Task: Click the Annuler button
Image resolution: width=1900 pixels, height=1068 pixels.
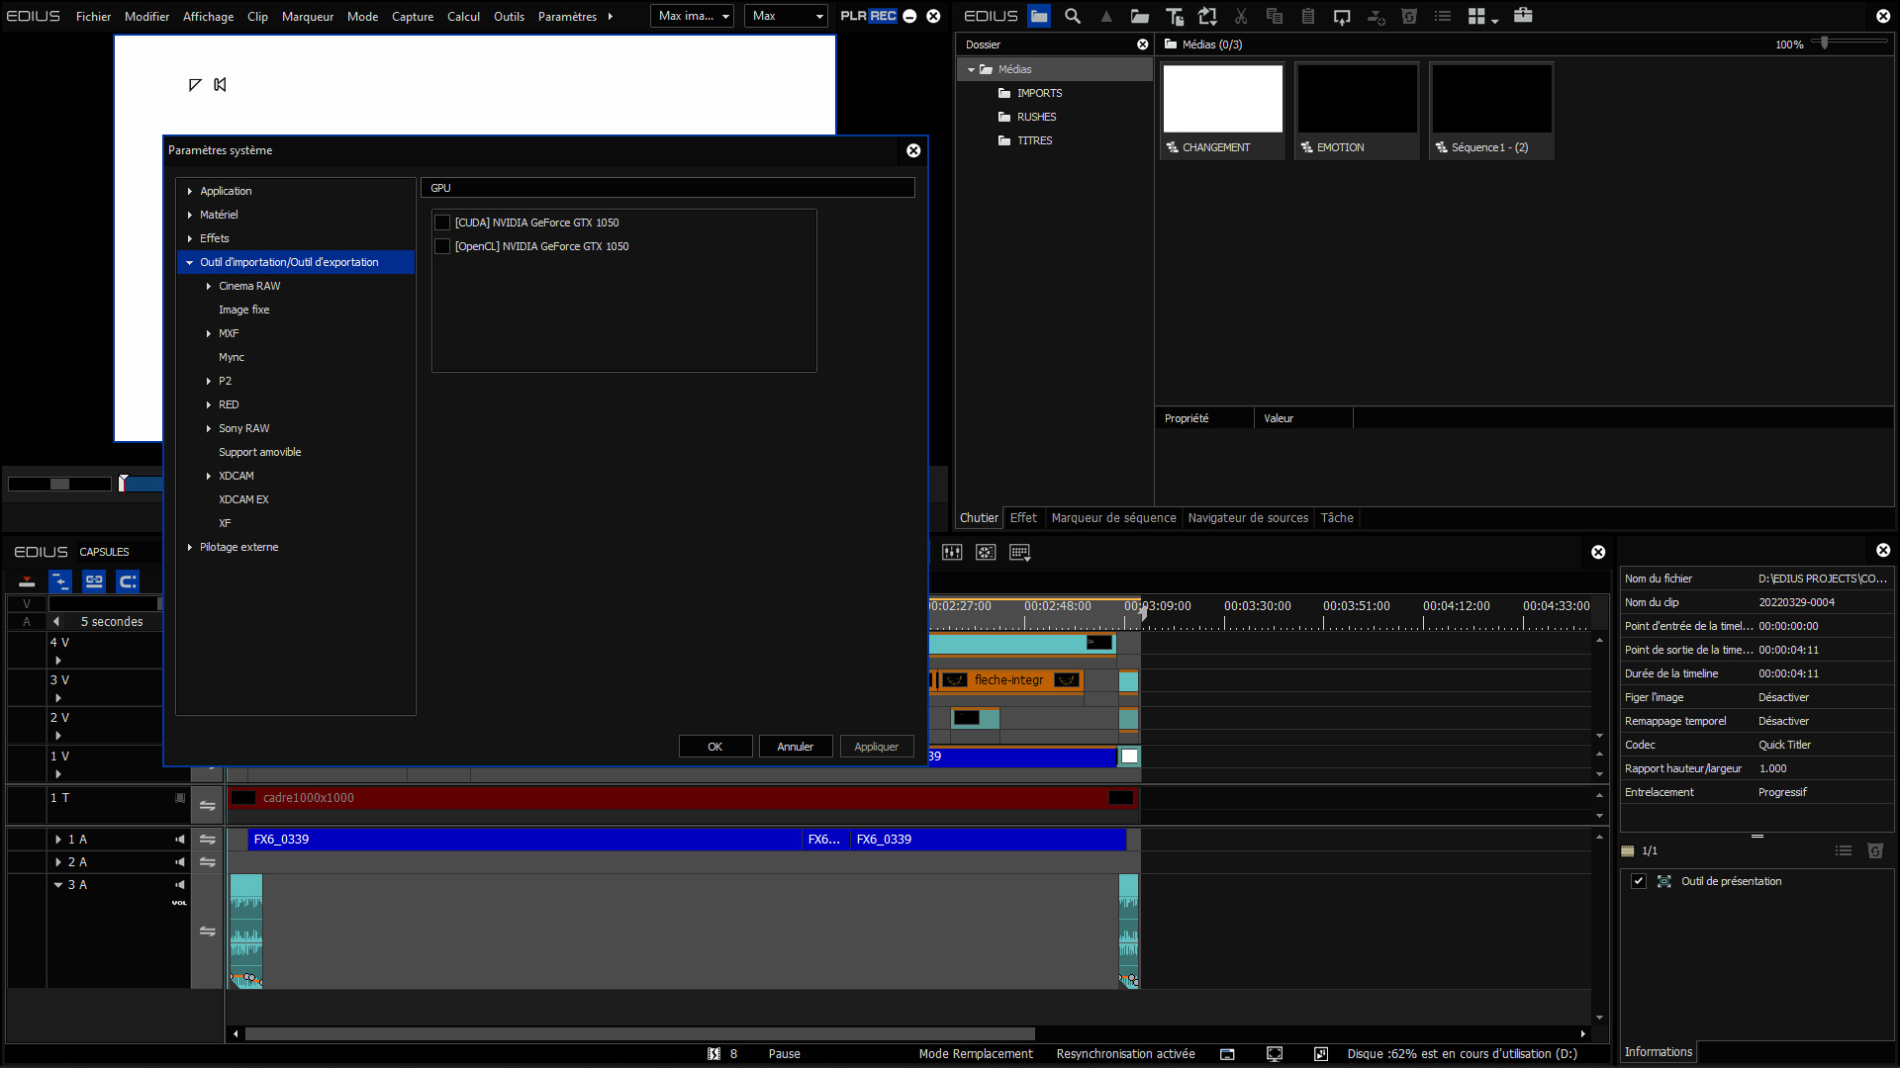Action: tap(795, 747)
